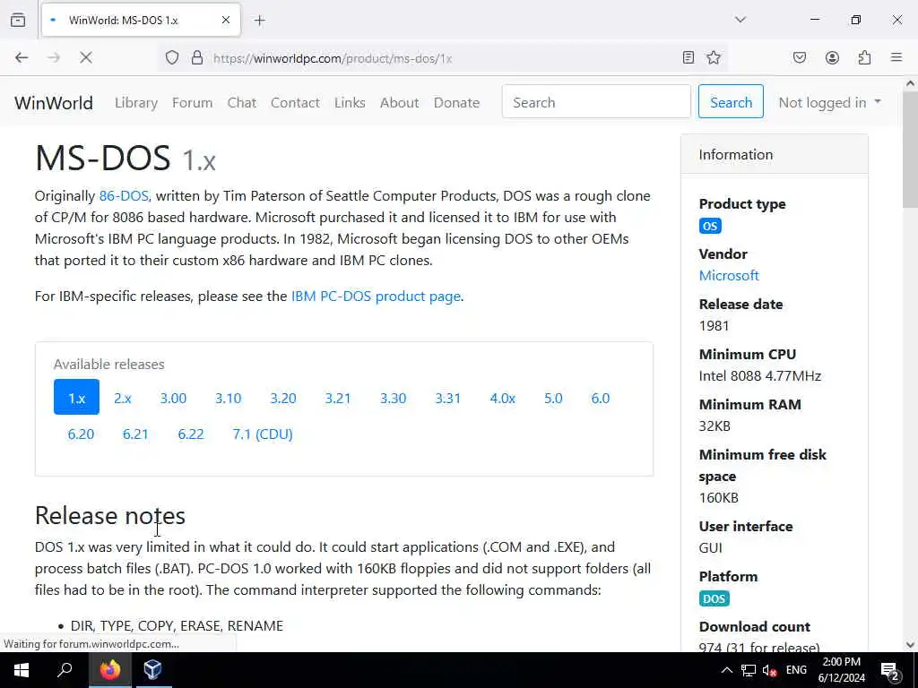Select release 2.x

click(122, 398)
